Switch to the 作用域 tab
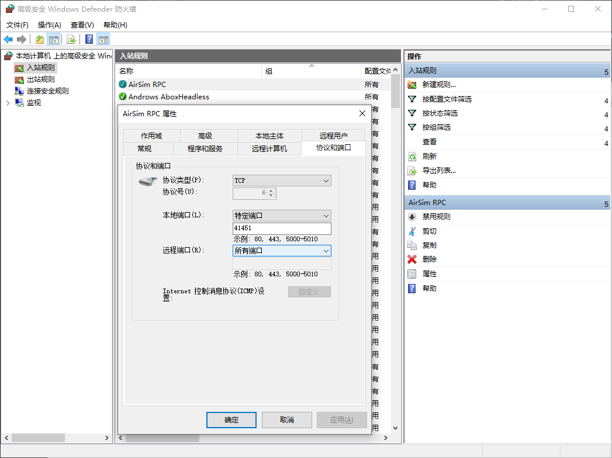The width and height of the screenshot is (612, 458). [151, 136]
